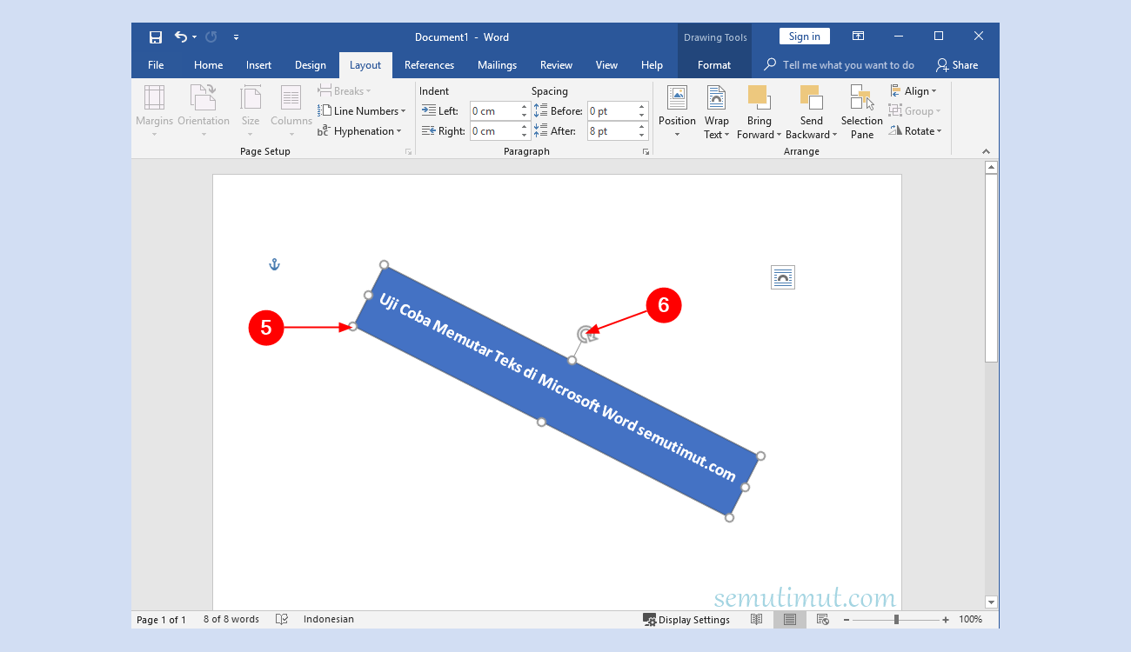Click the Layout Options icon beside shape
1131x652 pixels.
(783, 277)
